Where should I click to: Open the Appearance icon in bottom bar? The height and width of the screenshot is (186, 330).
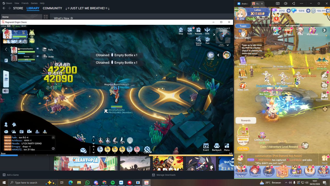point(296,171)
